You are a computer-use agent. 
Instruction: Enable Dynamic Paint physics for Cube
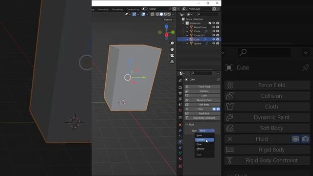coord(202,100)
